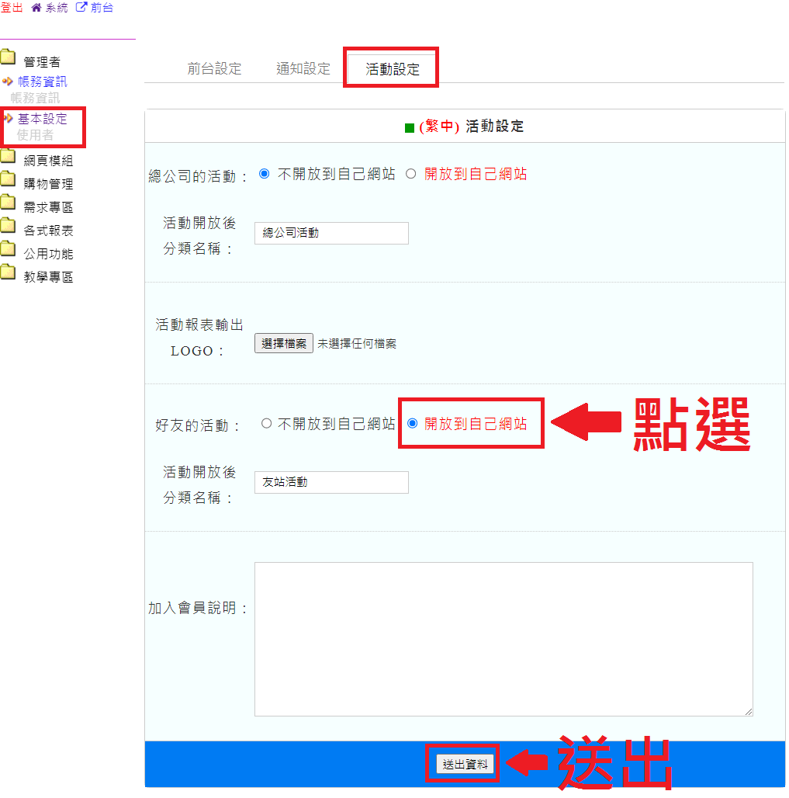The height and width of the screenshot is (798, 789).
Task: Click the 需求專區 folder icon
Action: [9, 203]
